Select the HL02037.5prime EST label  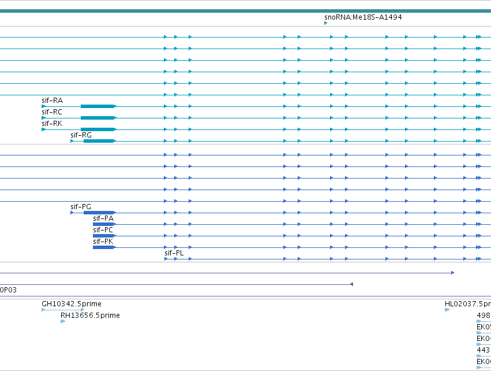(x=468, y=304)
